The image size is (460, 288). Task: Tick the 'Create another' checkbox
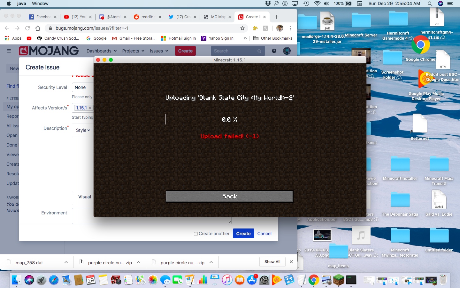click(x=196, y=234)
